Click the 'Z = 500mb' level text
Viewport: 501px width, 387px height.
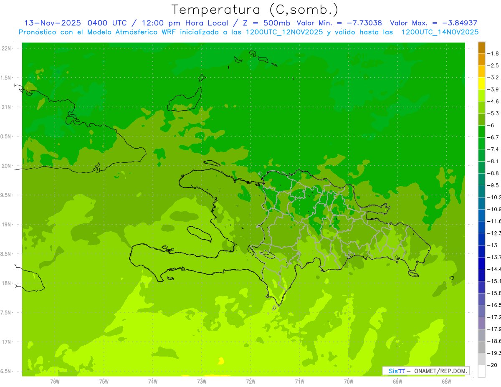[x=266, y=23]
